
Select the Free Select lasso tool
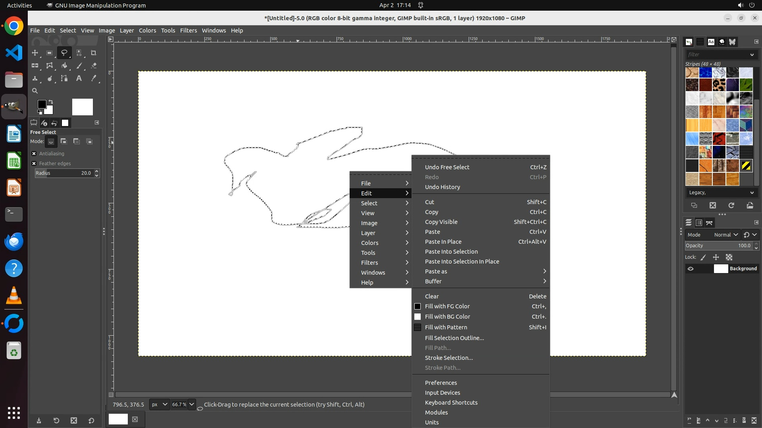[64, 53]
